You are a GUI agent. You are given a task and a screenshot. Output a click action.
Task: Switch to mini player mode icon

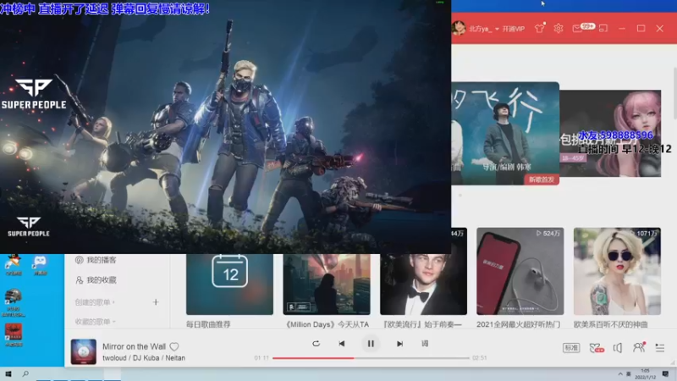(x=603, y=29)
